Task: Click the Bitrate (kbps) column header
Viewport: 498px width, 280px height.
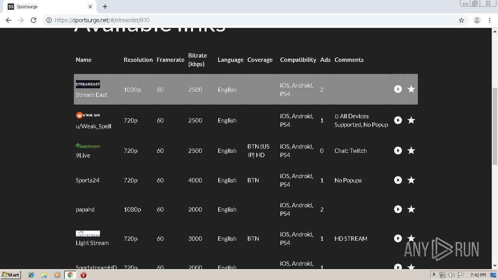Action: [198, 59]
